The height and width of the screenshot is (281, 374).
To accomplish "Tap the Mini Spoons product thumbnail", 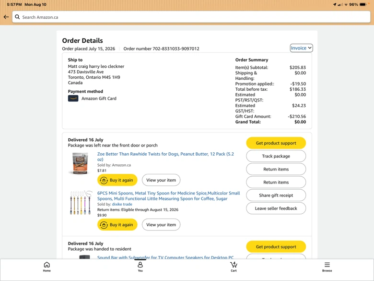I will pyautogui.click(x=81, y=202).
